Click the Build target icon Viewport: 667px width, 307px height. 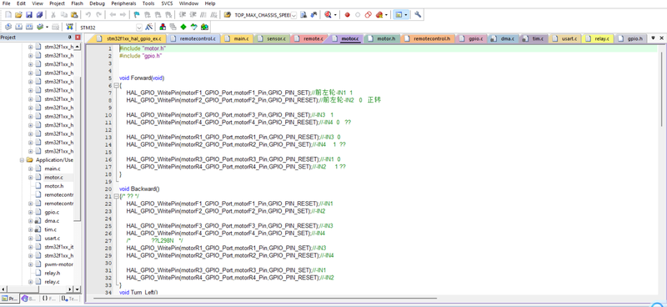18,27
